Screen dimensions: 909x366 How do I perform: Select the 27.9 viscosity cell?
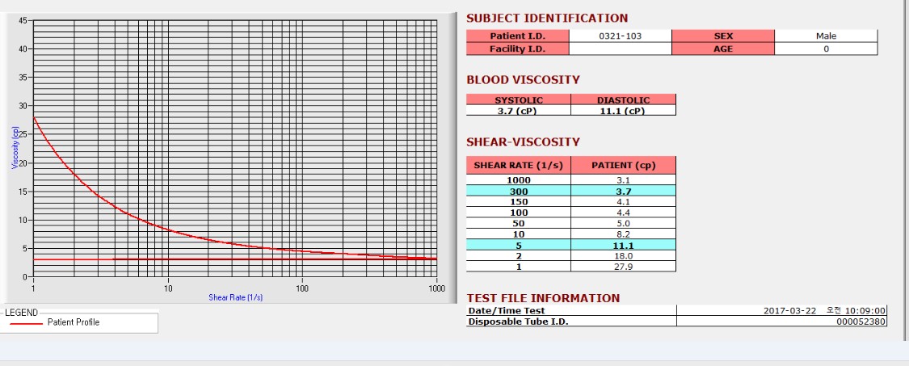point(623,267)
